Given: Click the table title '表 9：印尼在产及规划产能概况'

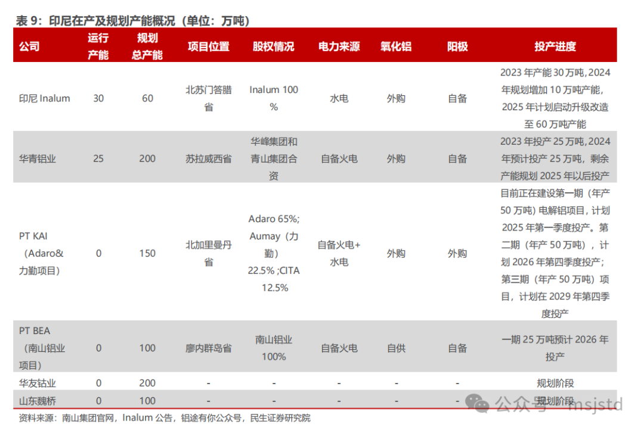Looking at the screenshot, I should click(x=95, y=20).
